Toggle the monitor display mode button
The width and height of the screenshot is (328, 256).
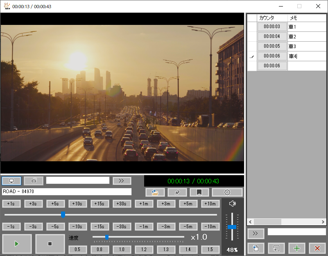[11, 180]
